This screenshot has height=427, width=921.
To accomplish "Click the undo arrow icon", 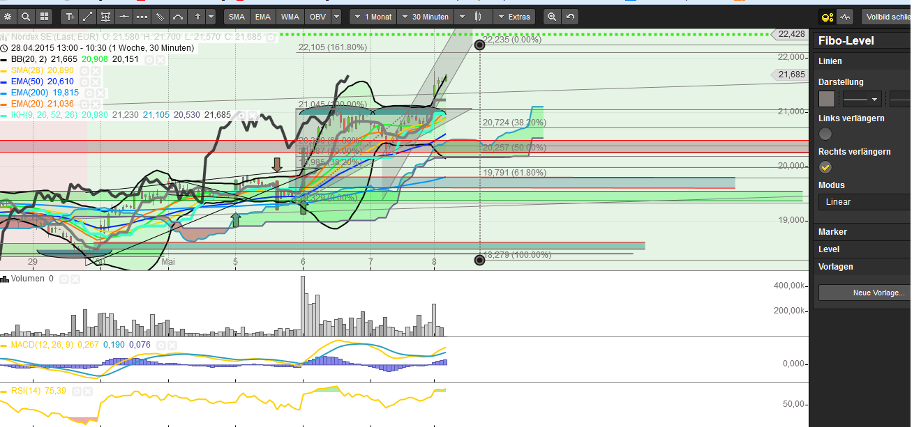I will coord(570,16).
